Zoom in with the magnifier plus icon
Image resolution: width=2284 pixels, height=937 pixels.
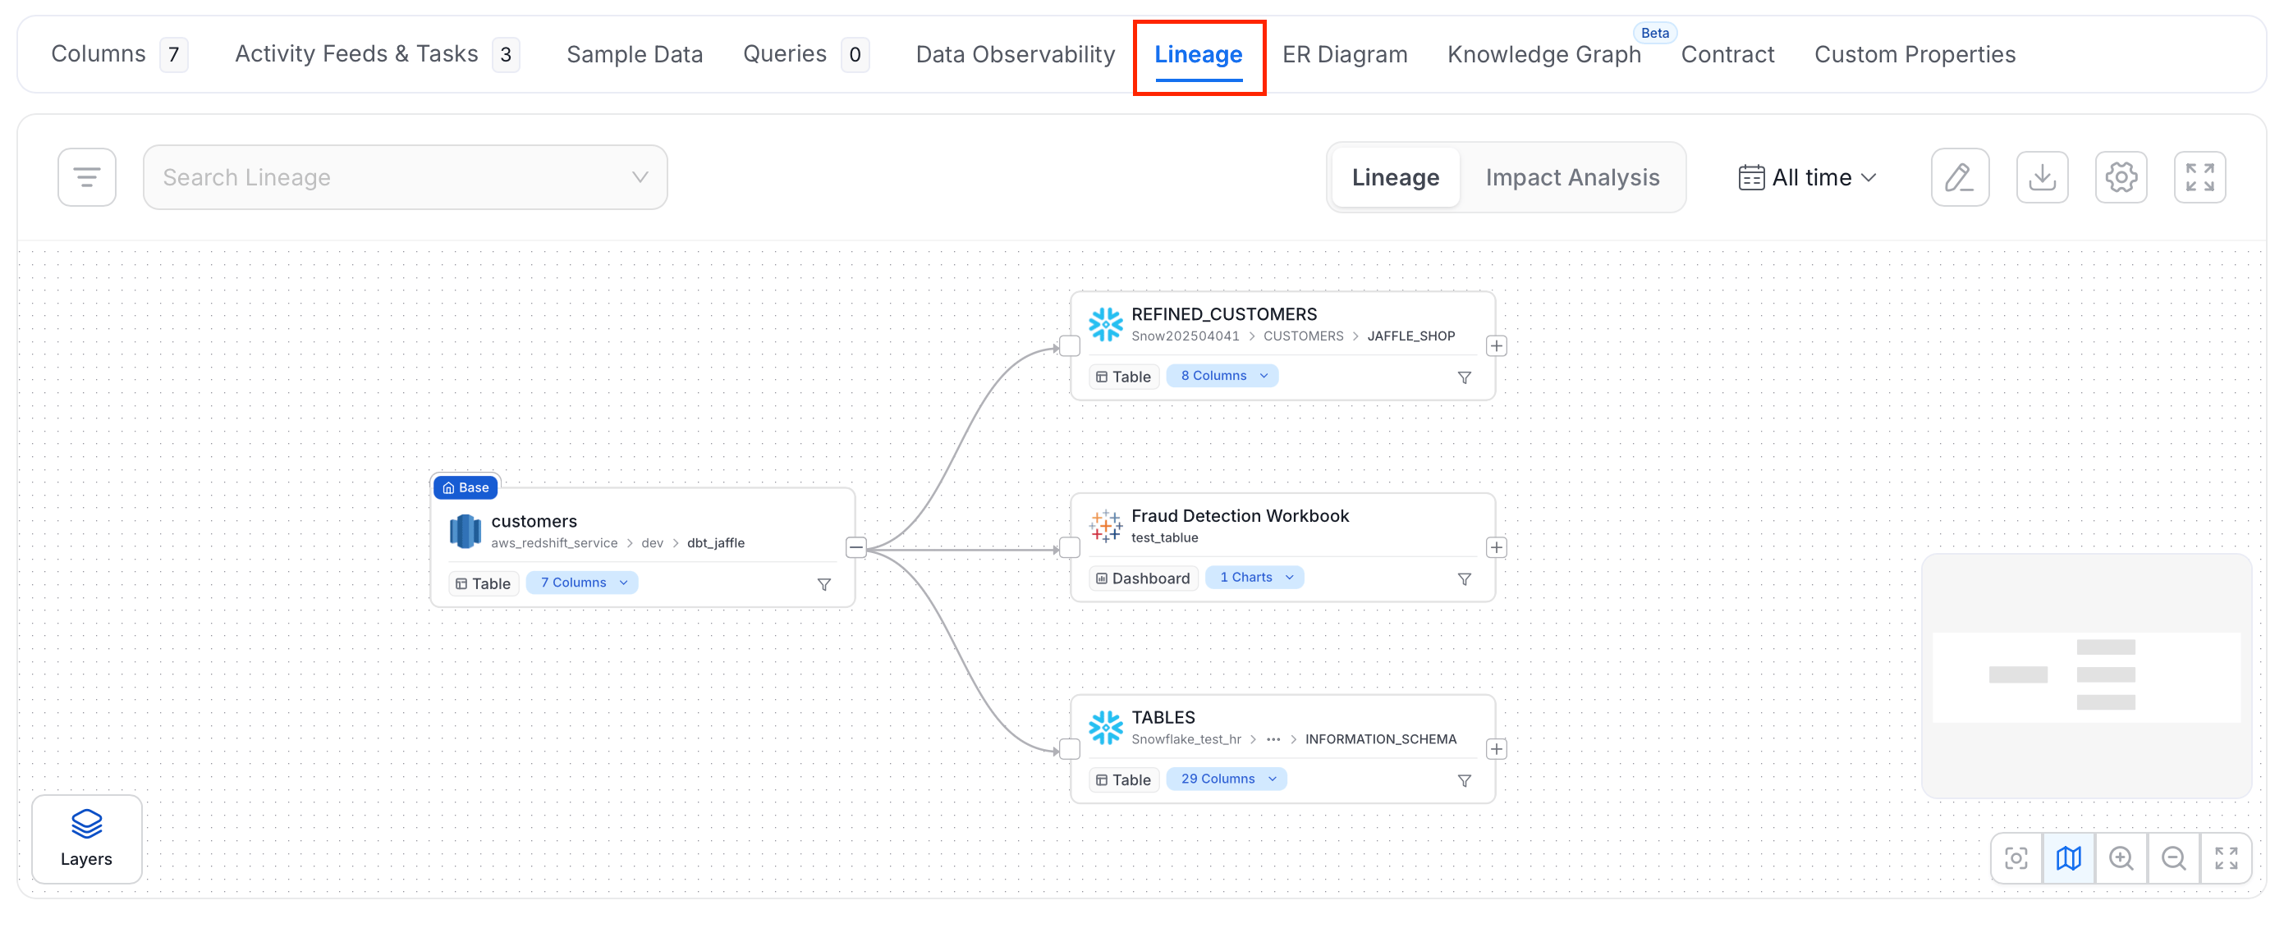(x=2121, y=858)
